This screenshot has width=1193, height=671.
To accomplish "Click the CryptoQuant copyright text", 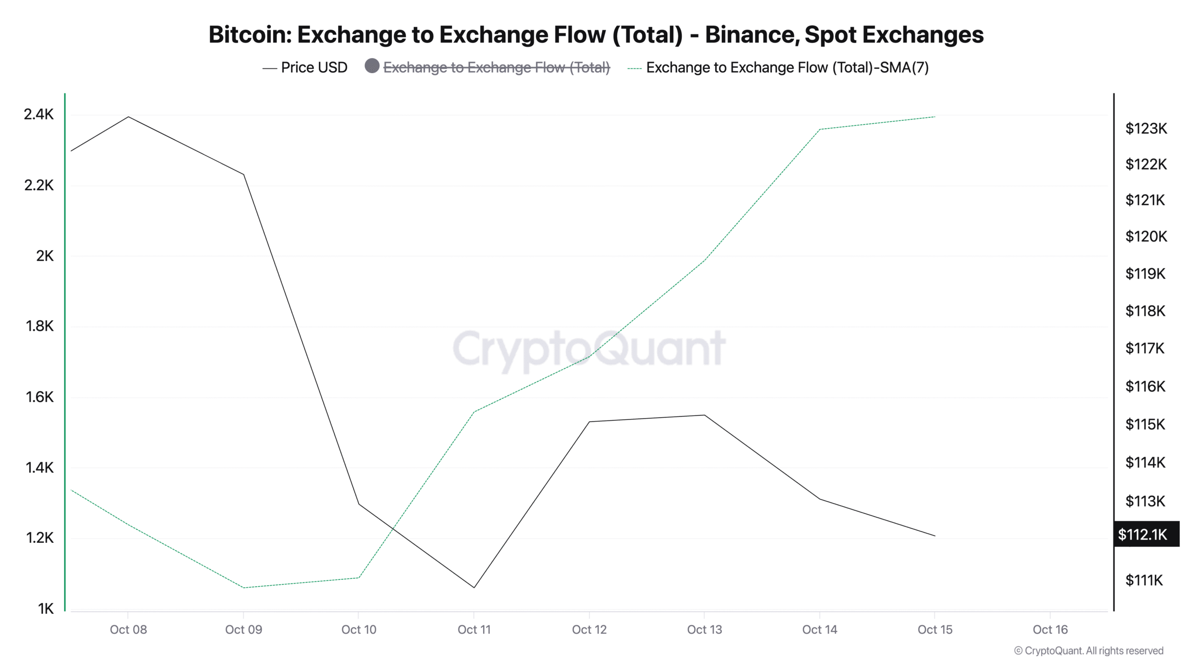I will point(1089,650).
